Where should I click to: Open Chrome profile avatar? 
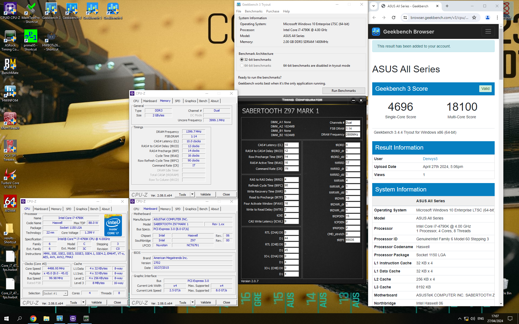click(x=488, y=18)
